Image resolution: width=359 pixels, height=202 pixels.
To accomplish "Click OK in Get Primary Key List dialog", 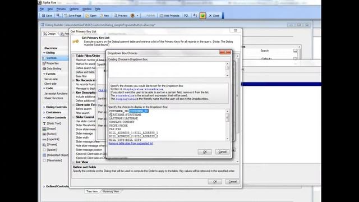I will tap(215, 182).
